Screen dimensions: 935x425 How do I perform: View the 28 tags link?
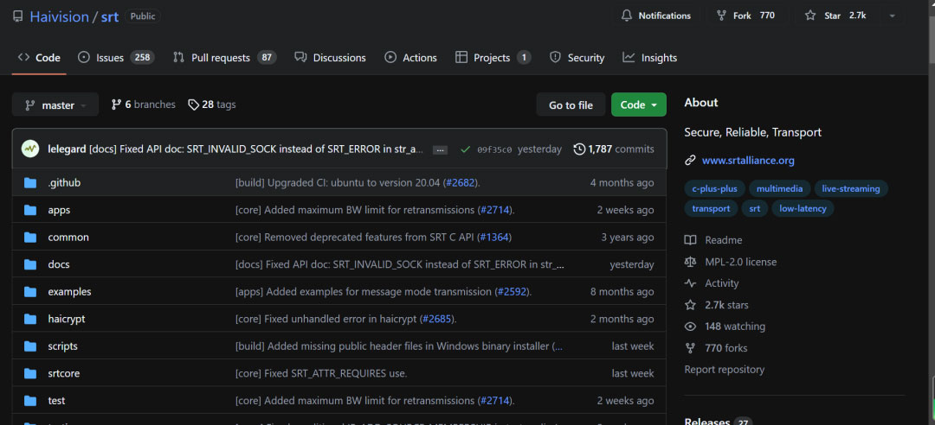(x=212, y=105)
